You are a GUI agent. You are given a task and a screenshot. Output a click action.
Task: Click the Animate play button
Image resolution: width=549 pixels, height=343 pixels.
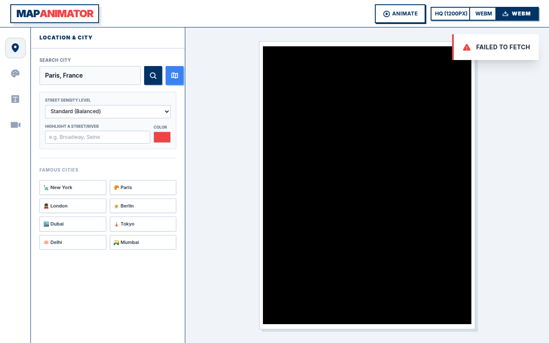(400, 14)
